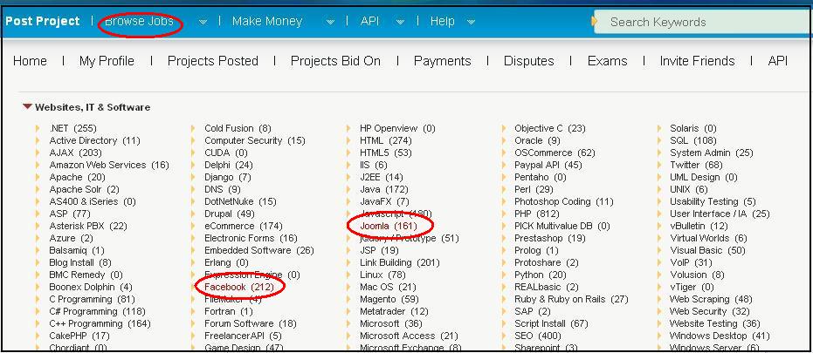The height and width of the screenshot is (353, 813).
Task: Open the Invite Friends tab
Action: (697, 61)
